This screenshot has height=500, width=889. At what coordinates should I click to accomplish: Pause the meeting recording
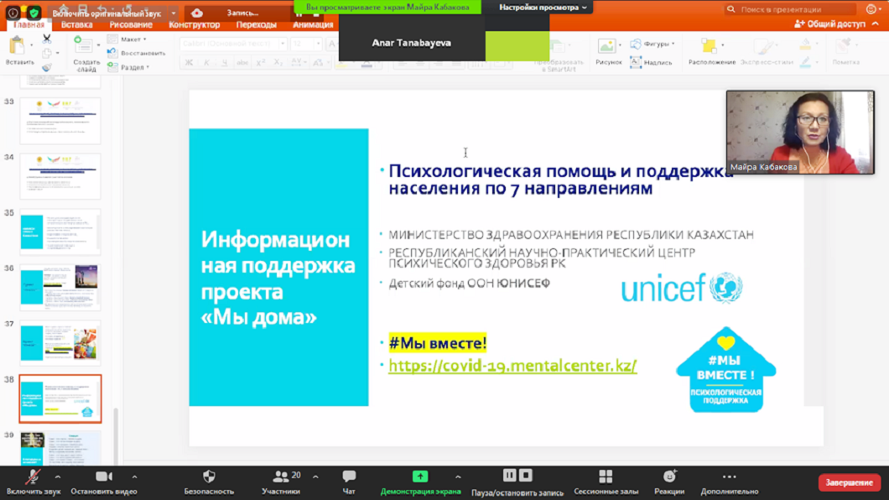509,476
